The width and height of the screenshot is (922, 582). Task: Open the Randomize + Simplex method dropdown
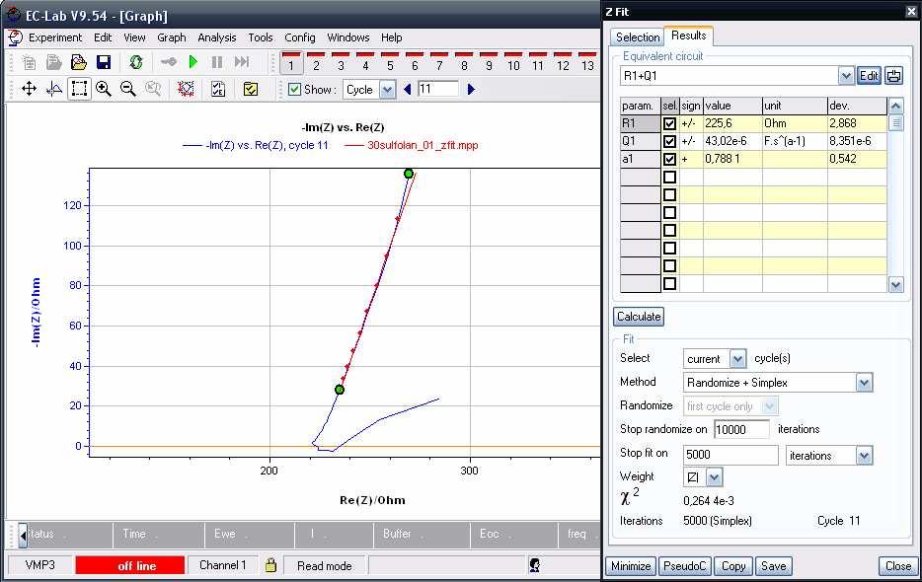pos(863,383)
